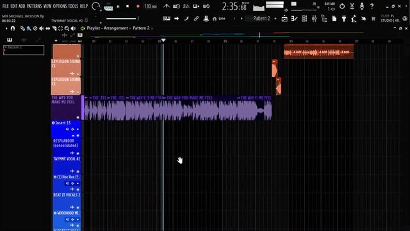Image resolution: width=410 pixels, height=231 pixels.
Task: Collapse the WOOOHOOO track group
Action: [55, 213]
